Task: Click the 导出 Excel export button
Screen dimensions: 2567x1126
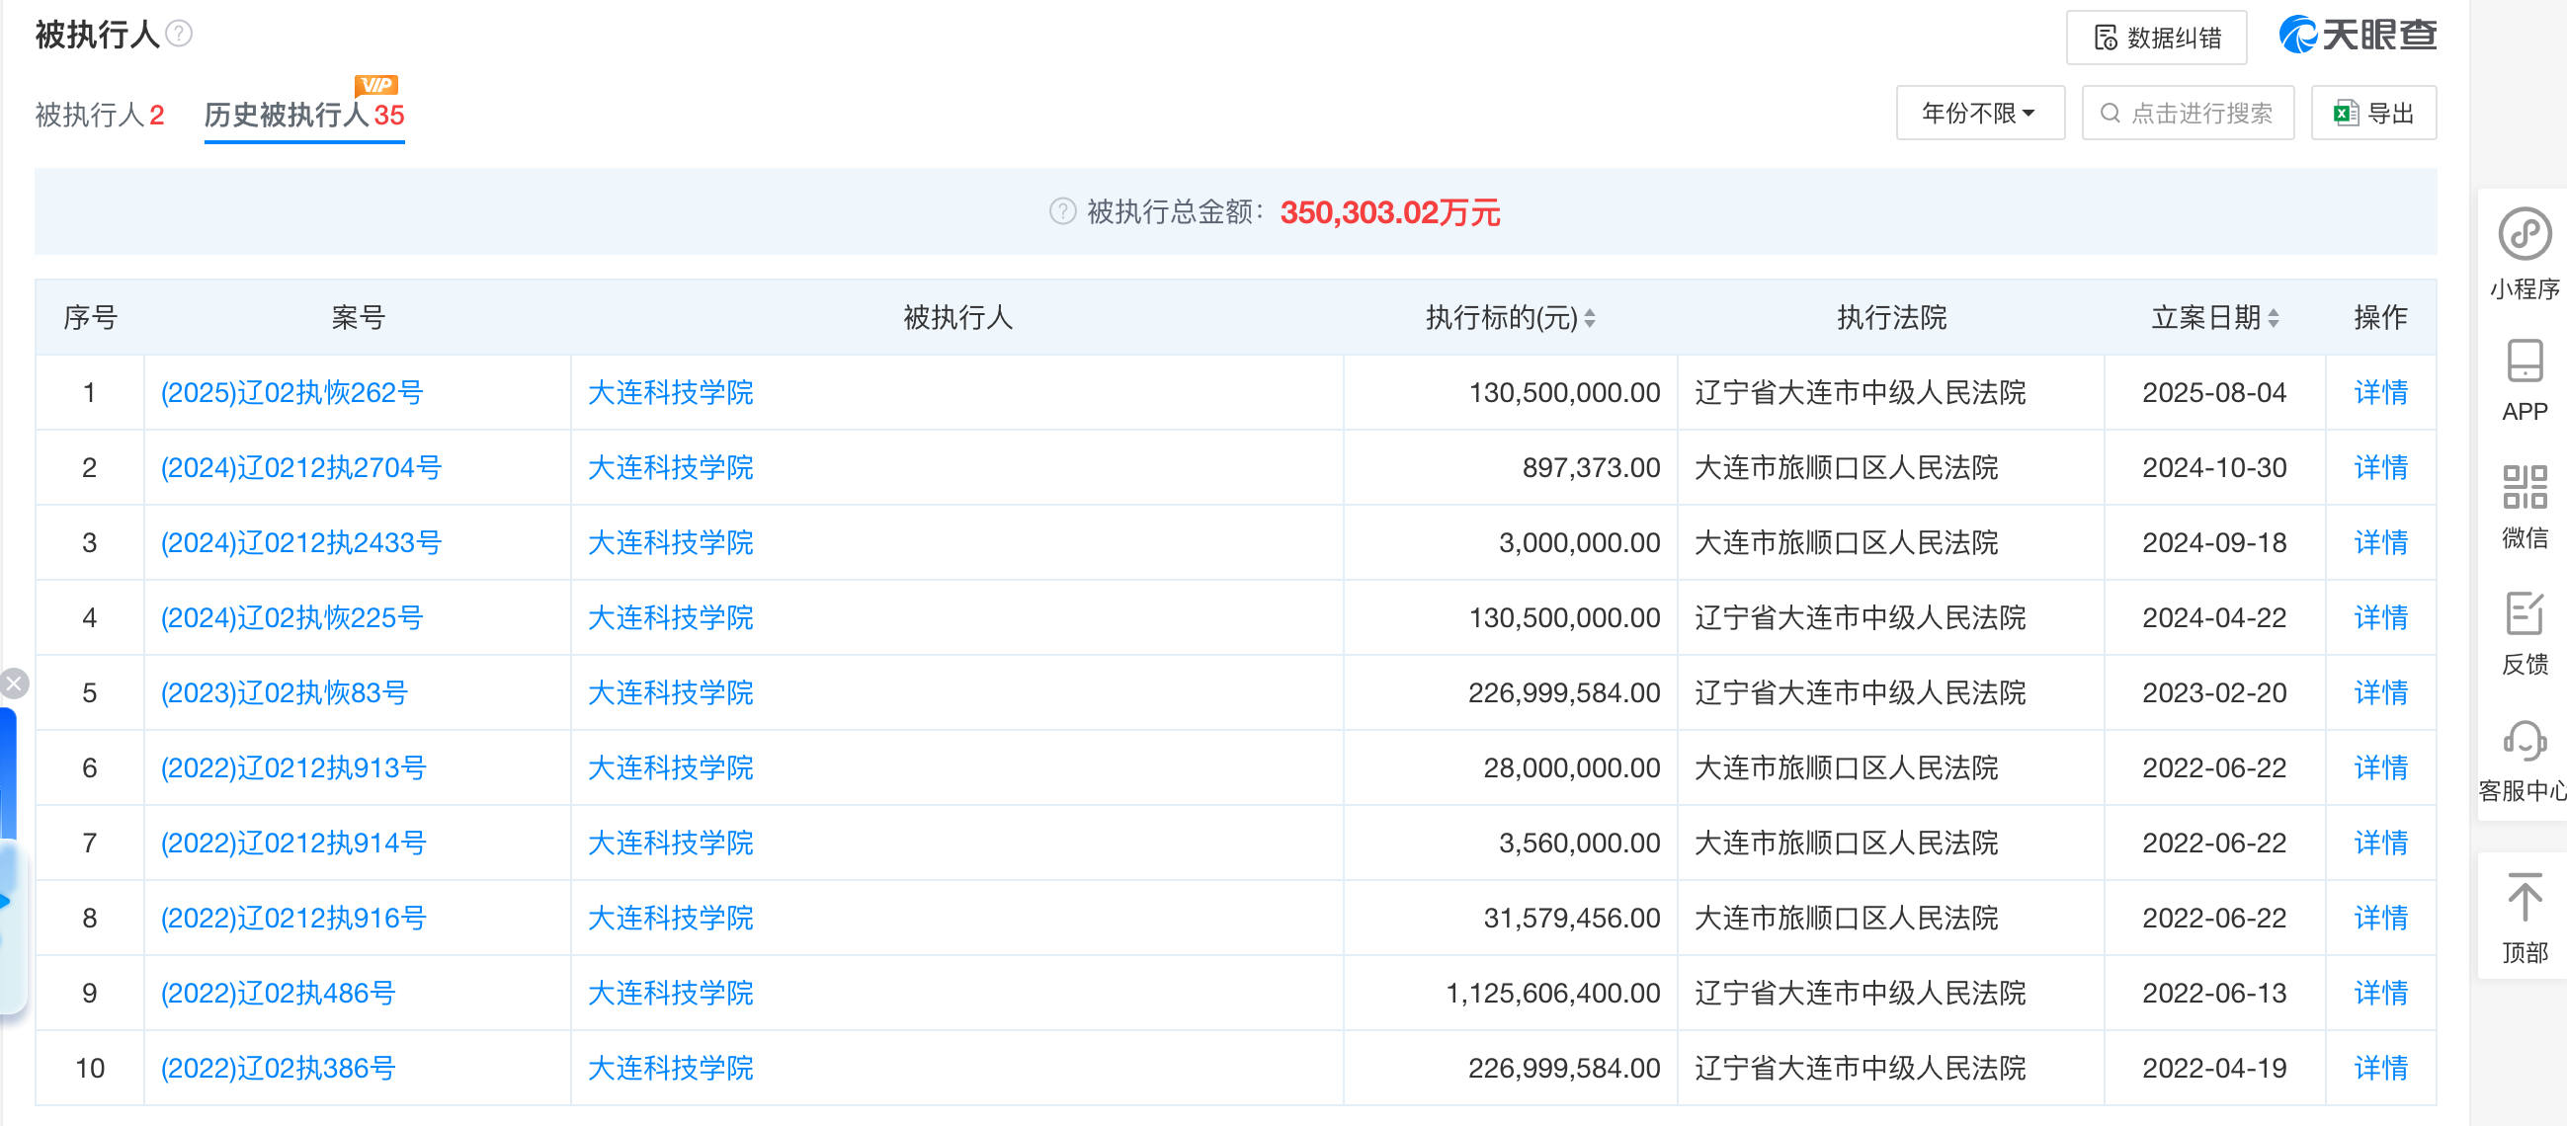Action: (2373, 114)
